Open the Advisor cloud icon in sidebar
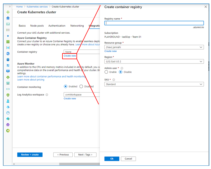 (8, 119)
